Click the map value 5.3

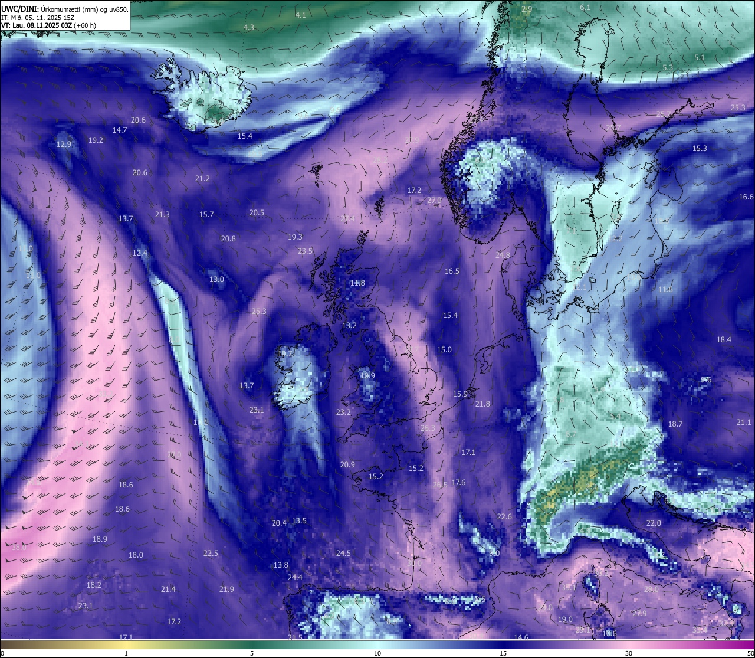[x=667, y=68]
